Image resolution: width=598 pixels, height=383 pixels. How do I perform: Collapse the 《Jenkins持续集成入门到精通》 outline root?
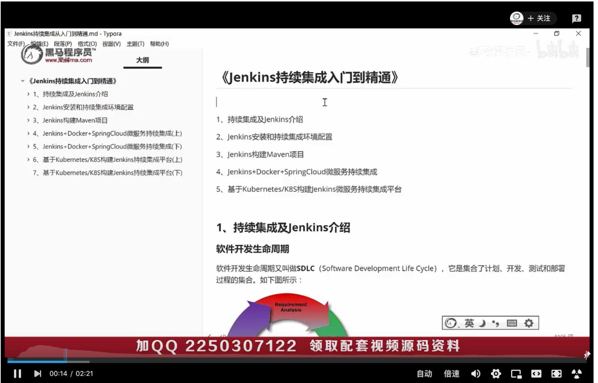click(x=22, y=81)
